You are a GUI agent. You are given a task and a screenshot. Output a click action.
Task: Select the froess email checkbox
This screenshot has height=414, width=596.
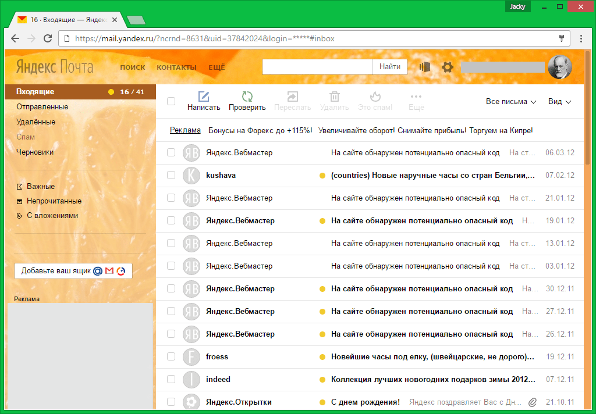pyautogui.click(x=171, y=356)
